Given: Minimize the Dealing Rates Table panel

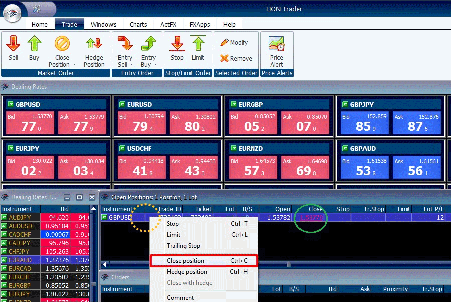Looking at the screenshot, I should point(67,197).
